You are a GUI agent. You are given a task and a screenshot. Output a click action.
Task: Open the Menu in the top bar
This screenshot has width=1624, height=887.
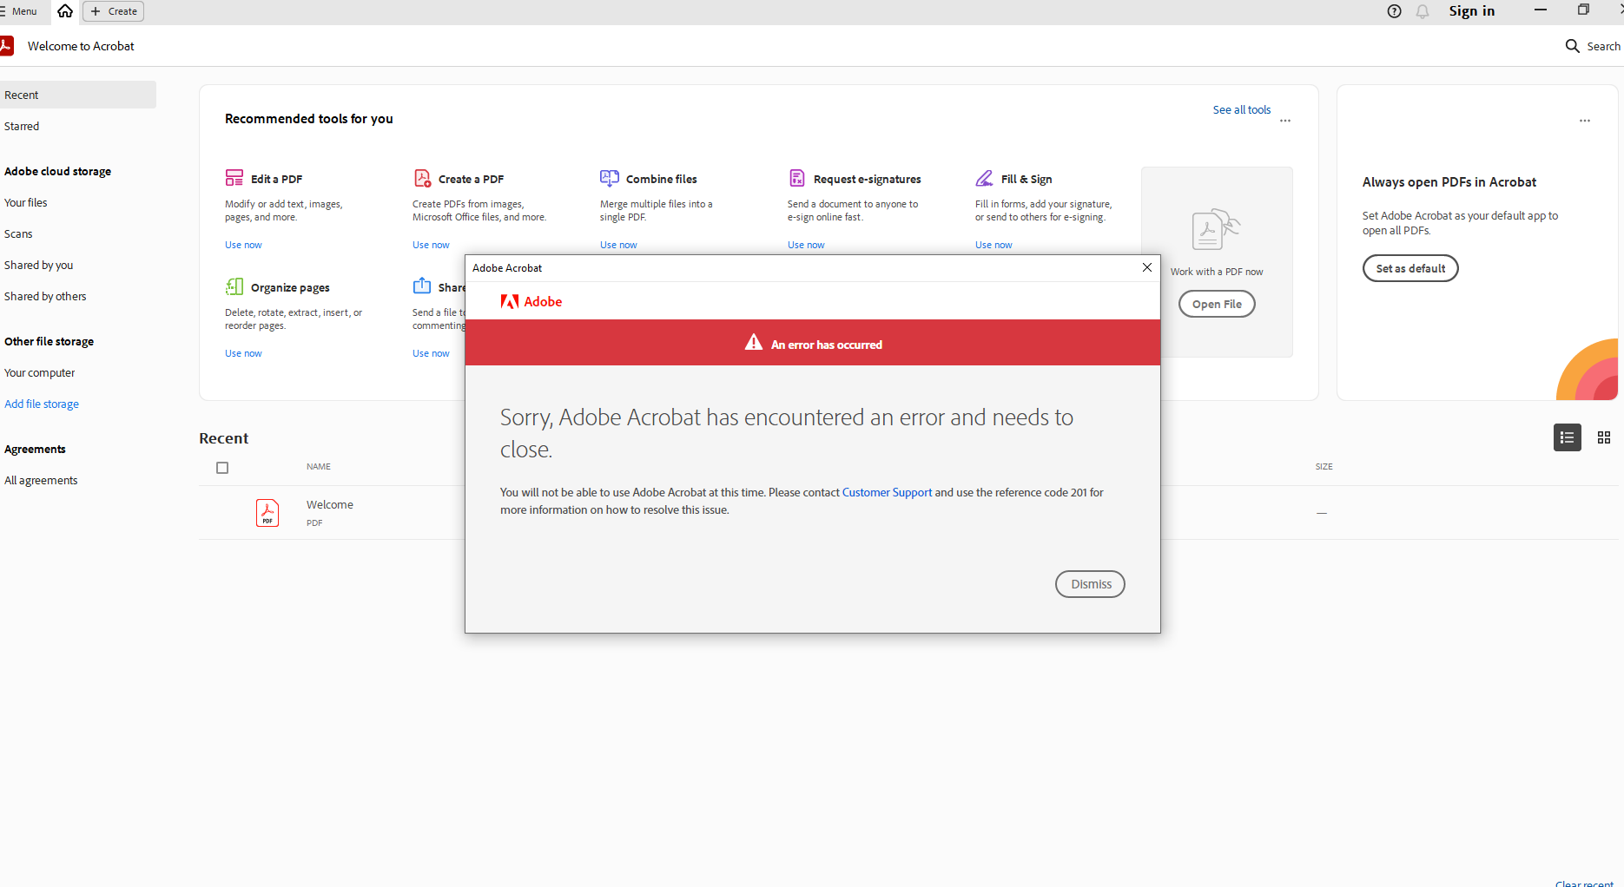(19, 11)
